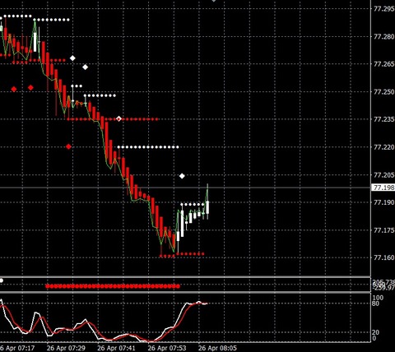Image resolution: width=395 pixels, height=352 pixels.
Task: Click the 26 Apr 07:29 time label
Action: click(66, 348)
